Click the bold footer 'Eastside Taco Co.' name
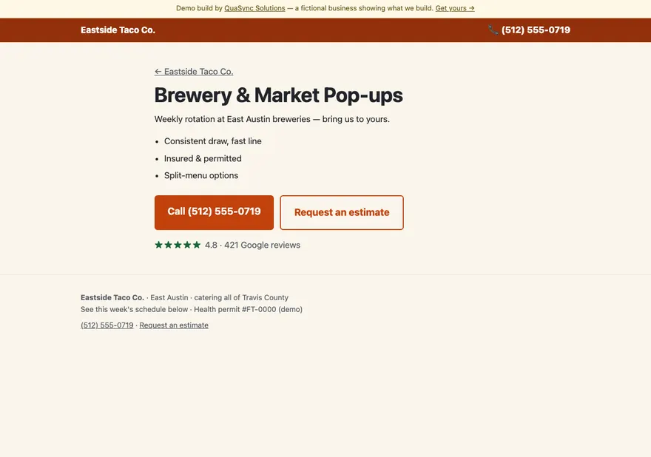 pos(112,297)
